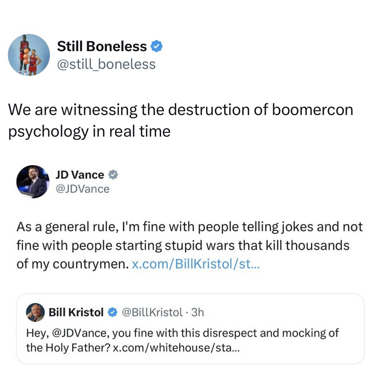Click Bill Kristol's small avatar
Image resolution: width=381 pixels, height=388 pixels.
[x=35, y=313]
